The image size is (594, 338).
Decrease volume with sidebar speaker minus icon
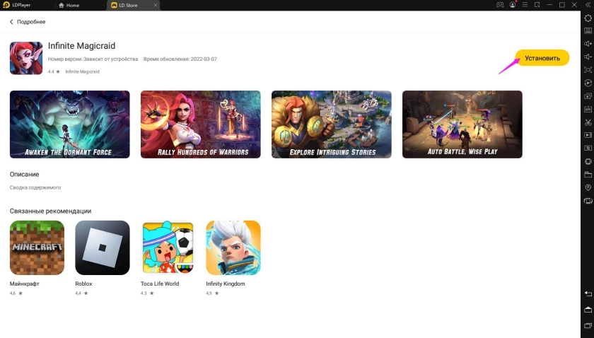[588, 57]
